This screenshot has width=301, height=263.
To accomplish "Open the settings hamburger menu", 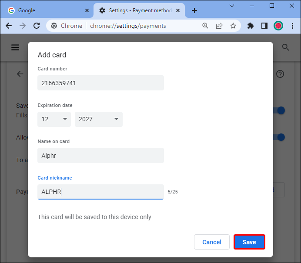I will pyautogui.click(x=15, y=47).
